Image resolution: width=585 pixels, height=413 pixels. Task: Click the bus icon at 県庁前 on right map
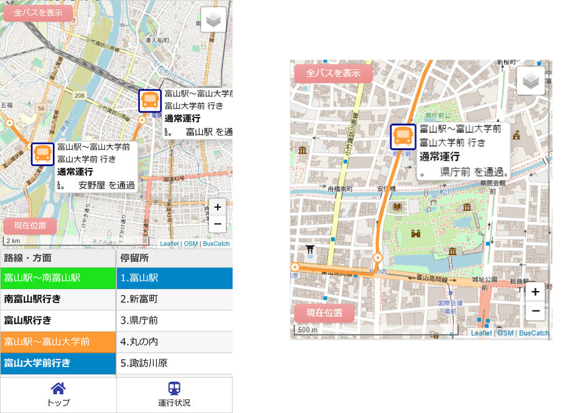(x=403, y=137)
